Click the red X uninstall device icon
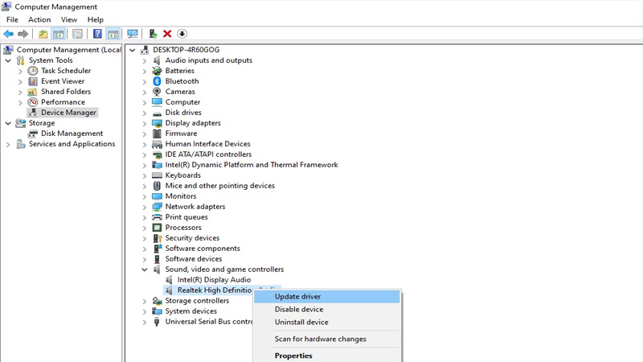643x362 pixels. pyautogui.click(x=167, y=34)
